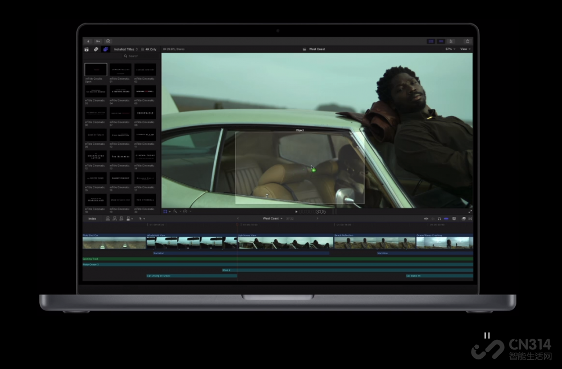
Task: Select the Lighthouse View clip
Action: point(285,241)
